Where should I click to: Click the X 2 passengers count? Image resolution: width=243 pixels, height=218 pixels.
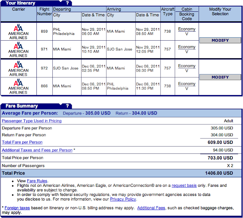(x=230, y=165)
